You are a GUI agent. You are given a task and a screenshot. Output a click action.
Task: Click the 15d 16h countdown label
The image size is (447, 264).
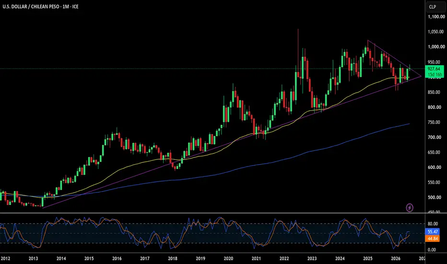pyautogui.click(x=434, y=75)
